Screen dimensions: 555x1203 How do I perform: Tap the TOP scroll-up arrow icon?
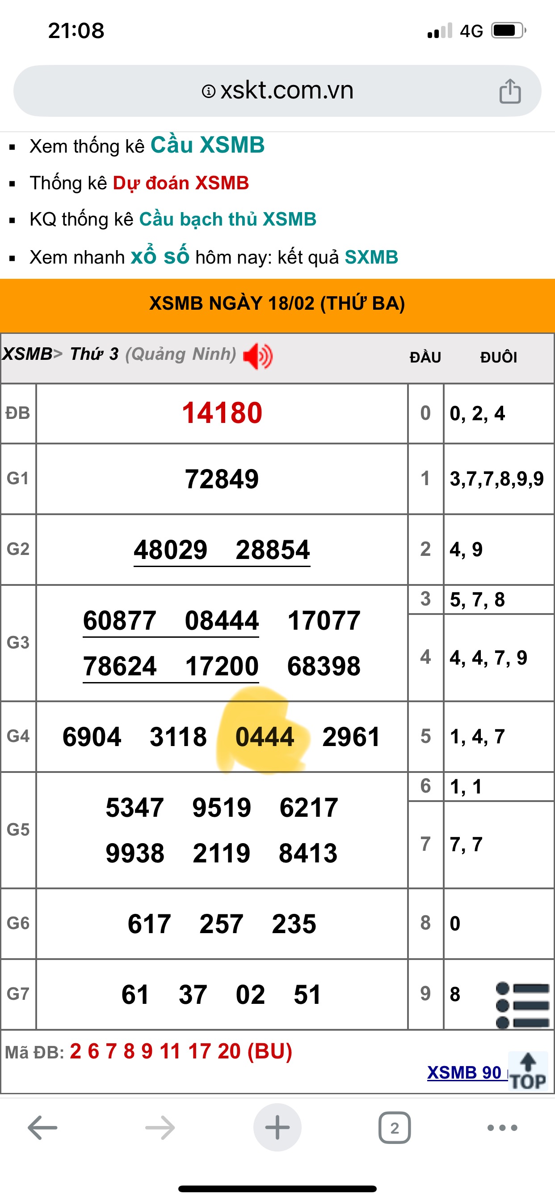pos(527,1072)
